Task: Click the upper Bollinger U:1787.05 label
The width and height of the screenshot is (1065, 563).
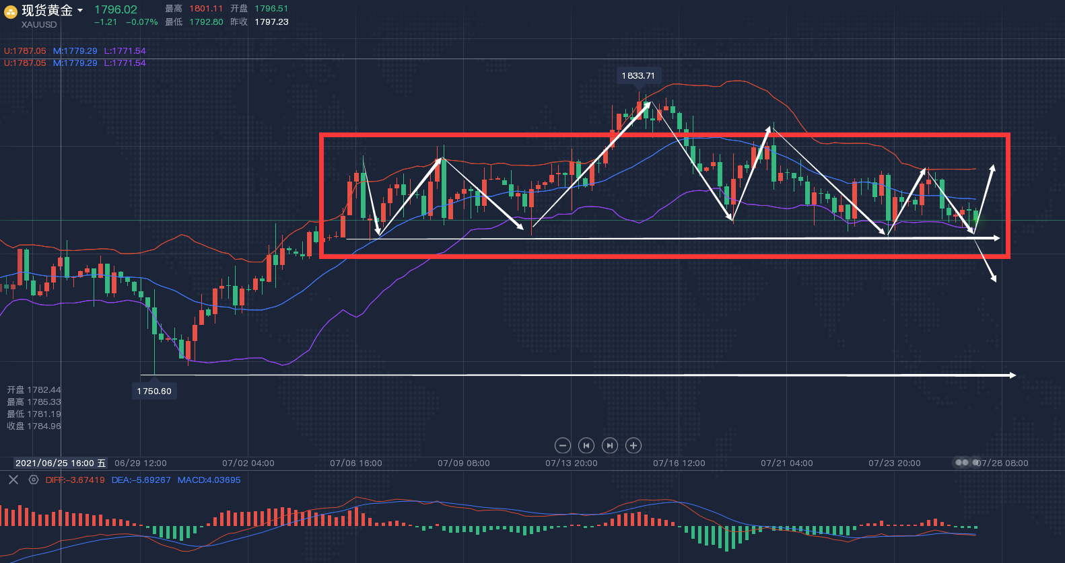Action: (25, 50)
